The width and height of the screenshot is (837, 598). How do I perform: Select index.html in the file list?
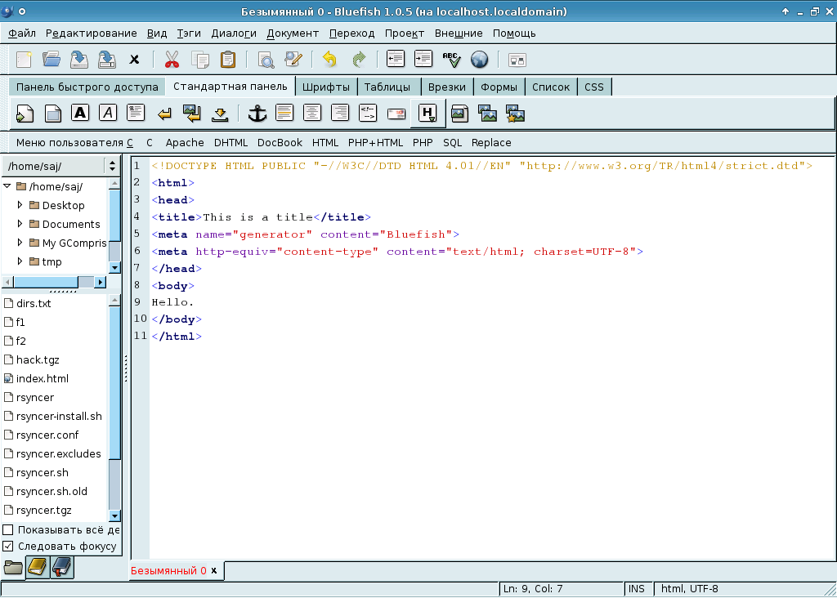pyautogui.click(x=42, y=378)
